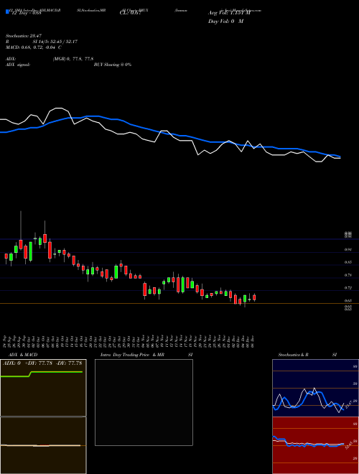Click the 'BUY Slowing @ 0%' signal text
The height and width of the screenshot is (474, 359).
point(113,65)
